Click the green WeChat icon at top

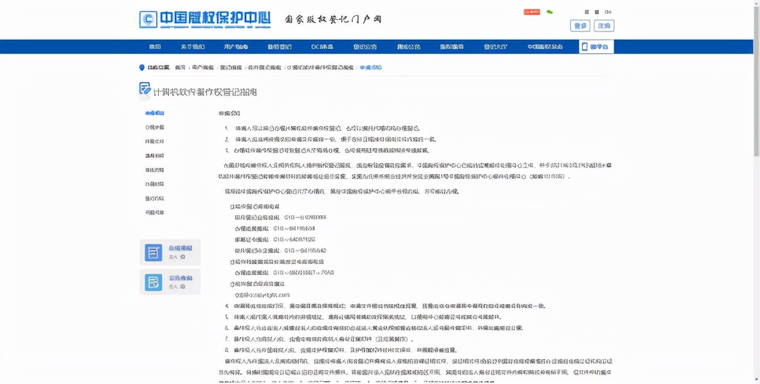pyautogui.click(x=550, y=12)
